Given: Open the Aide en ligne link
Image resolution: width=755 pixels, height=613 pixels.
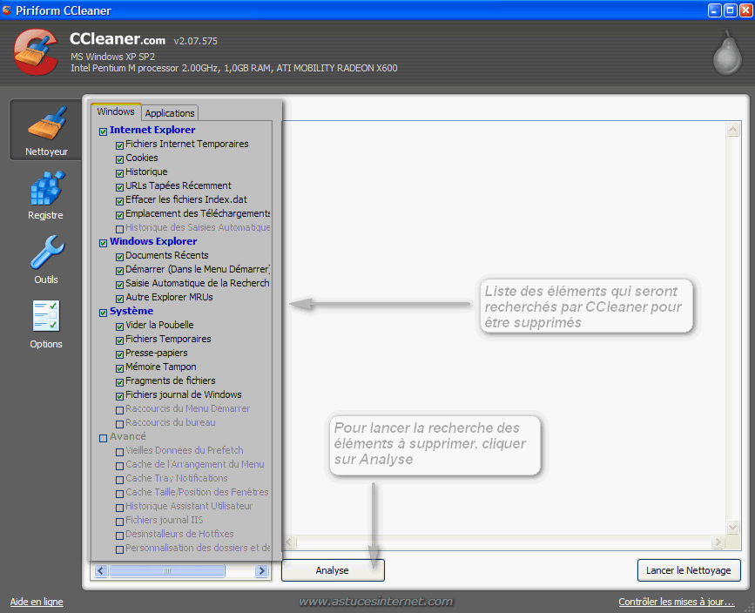Looking at the screenshot, I should 37,602.
